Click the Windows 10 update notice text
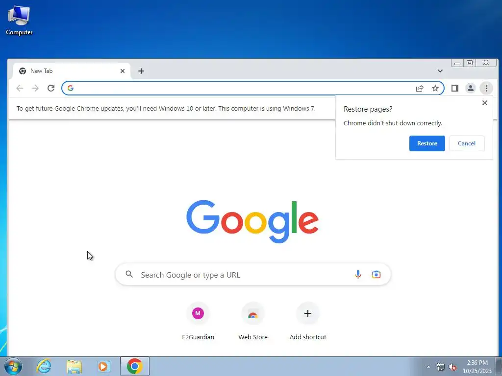This screenshot has width=502, height=376. [x=166, y=108]
